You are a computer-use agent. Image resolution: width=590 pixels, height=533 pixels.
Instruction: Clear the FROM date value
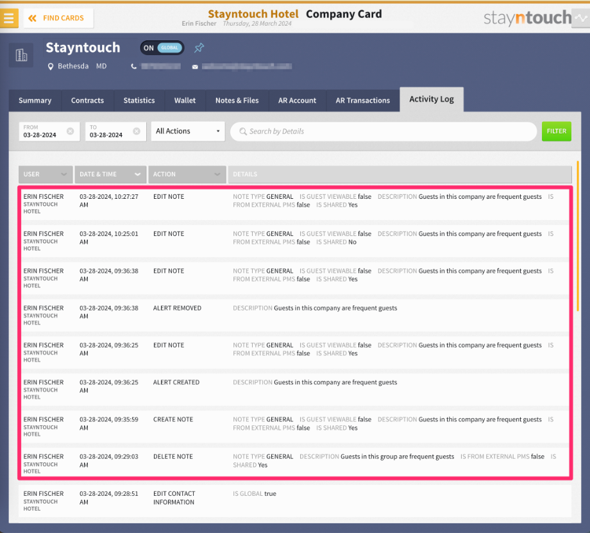point(71,131)
